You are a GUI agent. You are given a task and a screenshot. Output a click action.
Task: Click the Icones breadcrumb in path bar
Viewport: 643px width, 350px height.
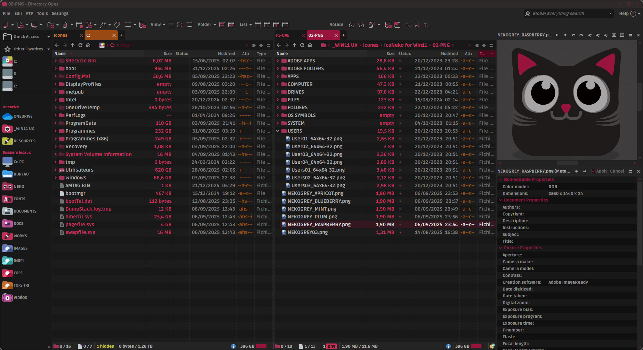coord(371,45)
